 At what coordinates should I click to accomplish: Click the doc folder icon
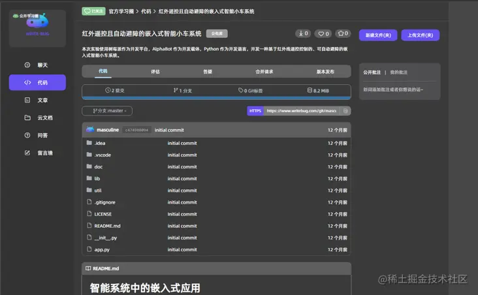tap(89, 166)
